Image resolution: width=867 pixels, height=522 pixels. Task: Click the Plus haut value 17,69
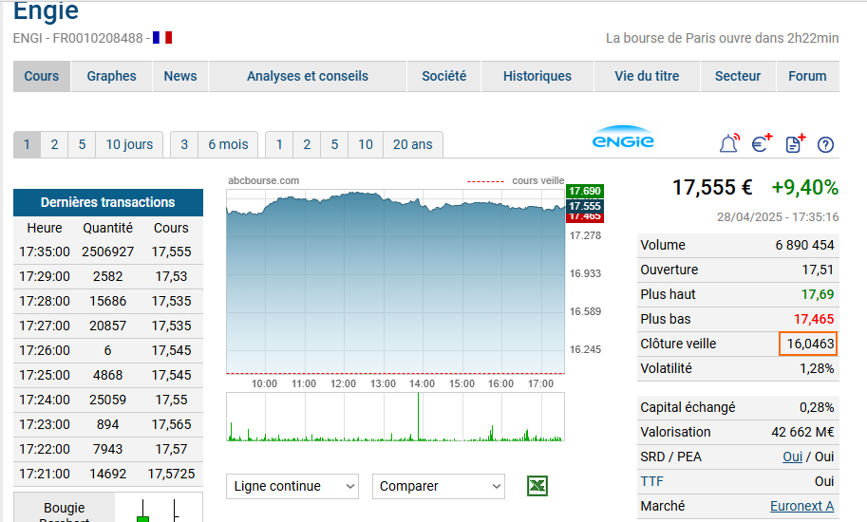click(x=818, y=294)
